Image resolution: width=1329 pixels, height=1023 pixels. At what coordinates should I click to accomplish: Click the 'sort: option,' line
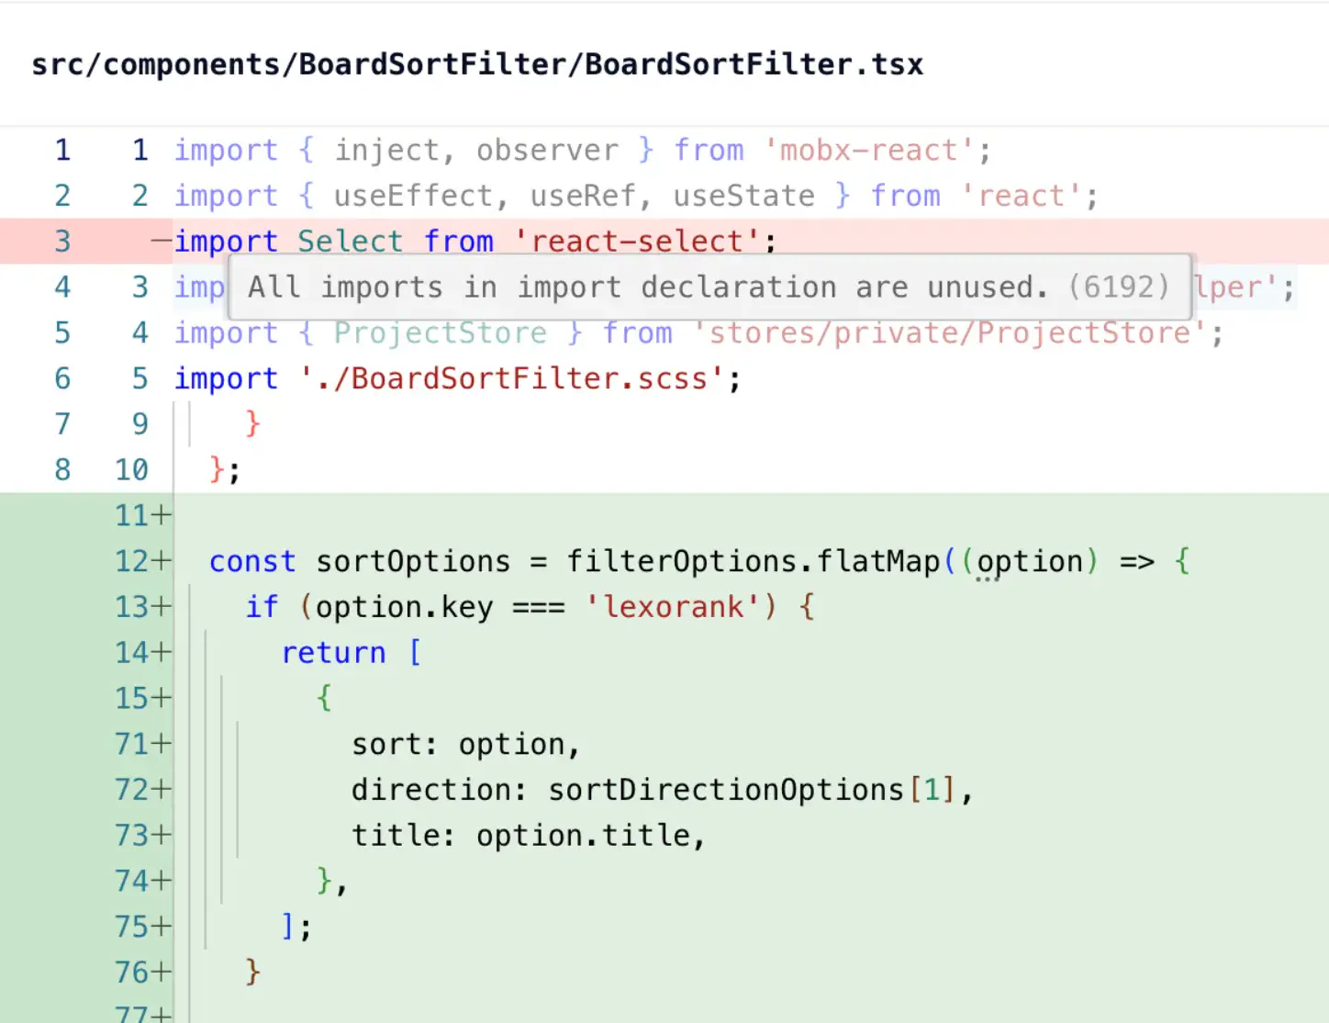[x=466, y=744]
